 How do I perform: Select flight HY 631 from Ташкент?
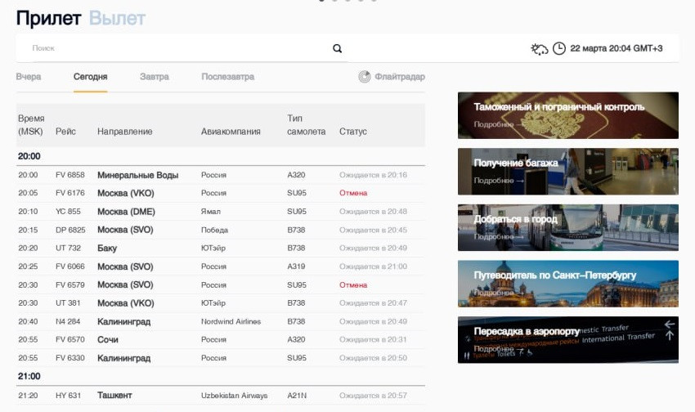(220, 396)
